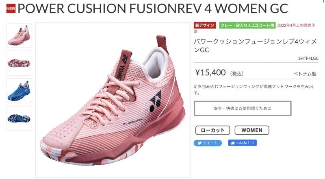
Task: Click the red NEW badge icon
Action: [11, 9]
